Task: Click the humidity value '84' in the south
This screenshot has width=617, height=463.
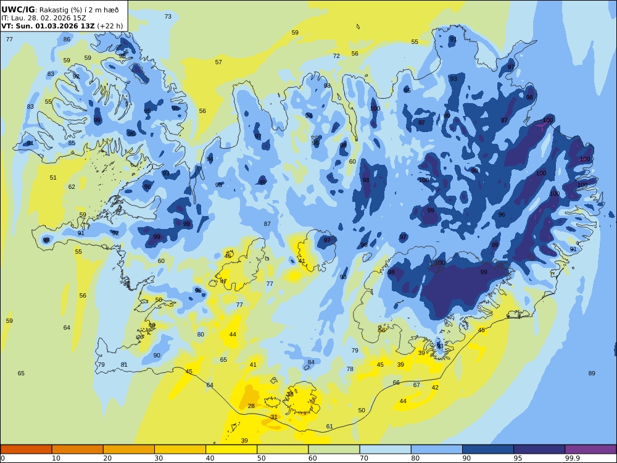Action: pos(311,362)
